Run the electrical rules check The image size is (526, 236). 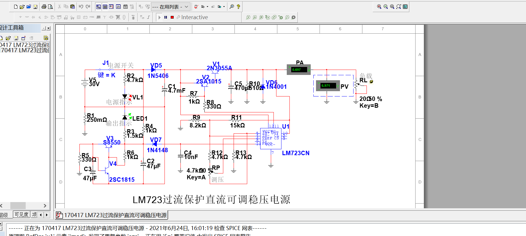[196, 6]
